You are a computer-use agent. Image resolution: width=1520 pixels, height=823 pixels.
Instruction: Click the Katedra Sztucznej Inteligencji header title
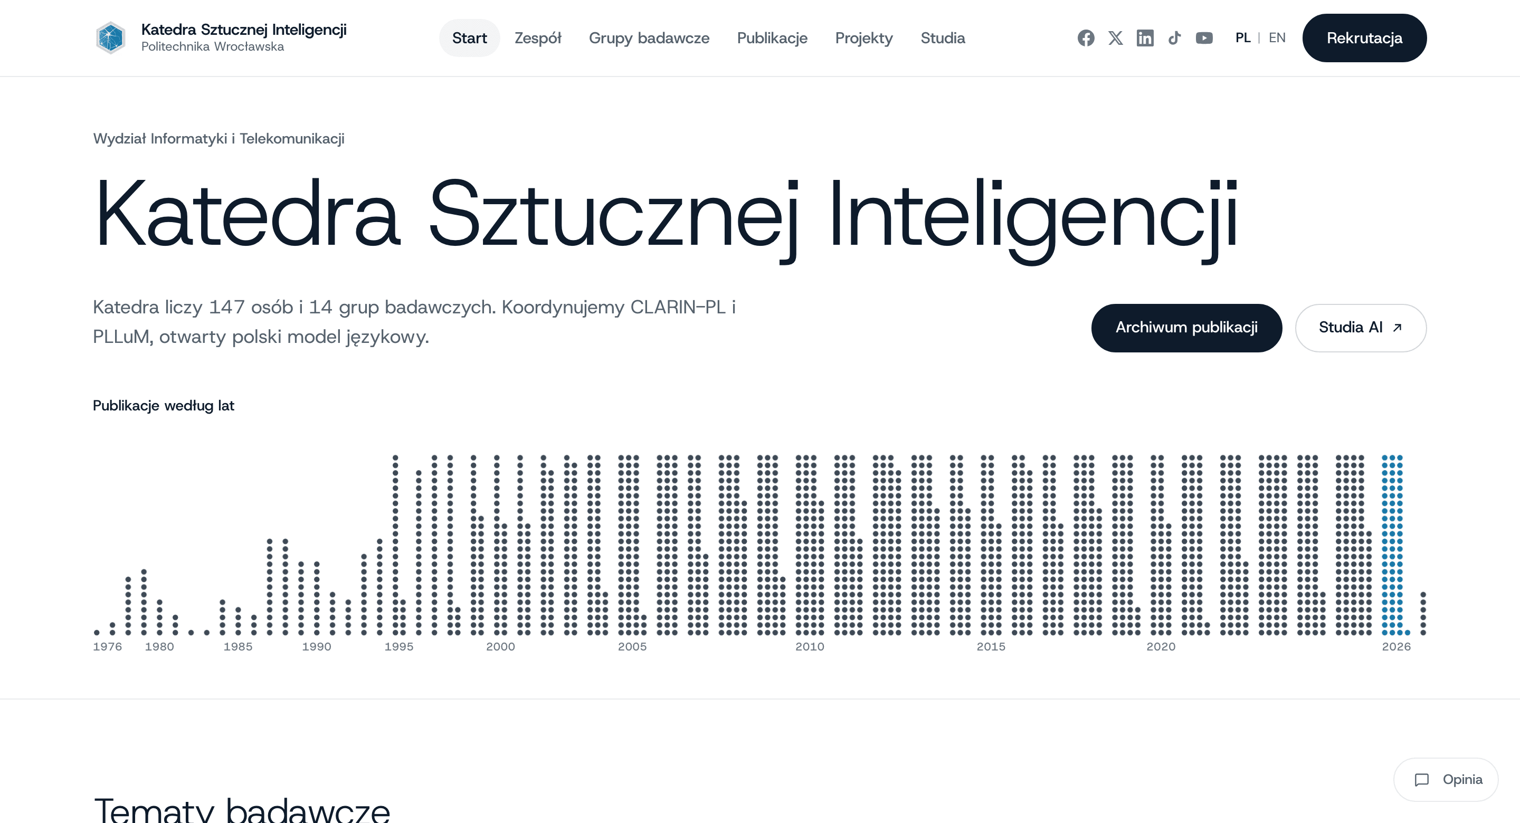click(244, 30)
